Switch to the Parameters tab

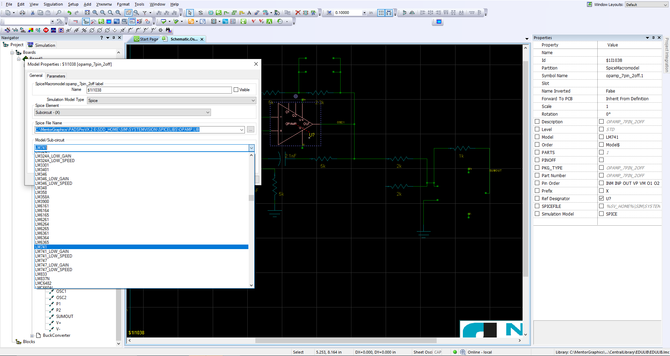(56, 76)
